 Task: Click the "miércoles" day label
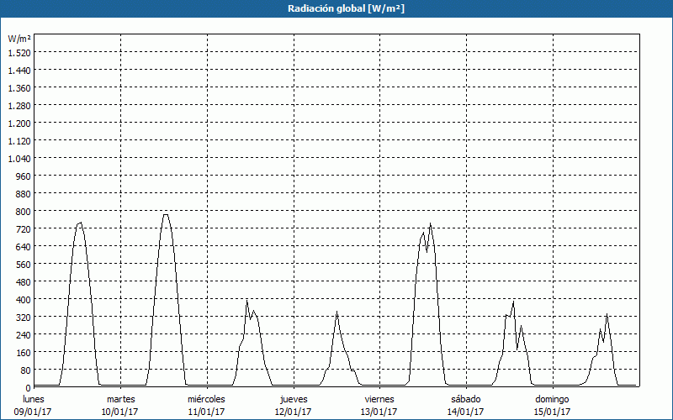(x=206, y=399)
